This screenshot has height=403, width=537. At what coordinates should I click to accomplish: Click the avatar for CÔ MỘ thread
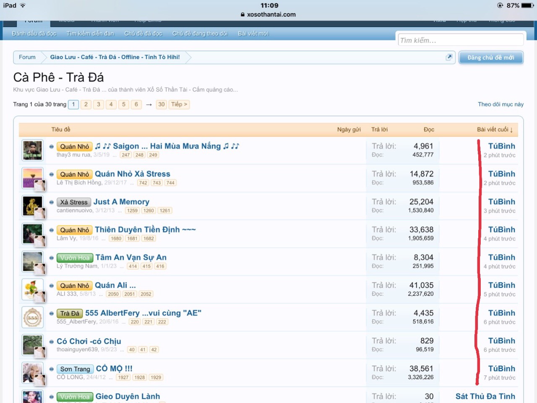(x=32, y=373)
